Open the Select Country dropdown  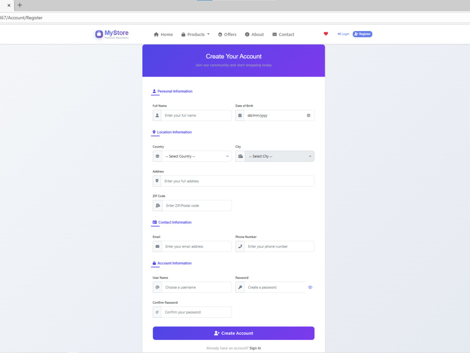(196, 156)
